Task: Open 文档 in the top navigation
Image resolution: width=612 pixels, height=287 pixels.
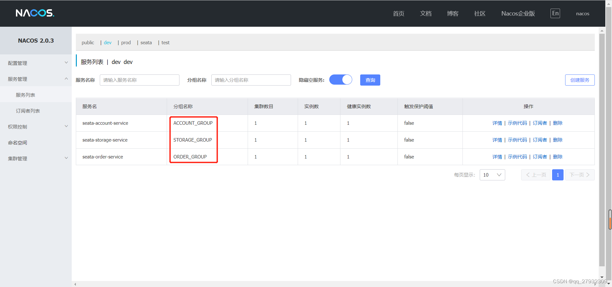Action: click(426, 13)
